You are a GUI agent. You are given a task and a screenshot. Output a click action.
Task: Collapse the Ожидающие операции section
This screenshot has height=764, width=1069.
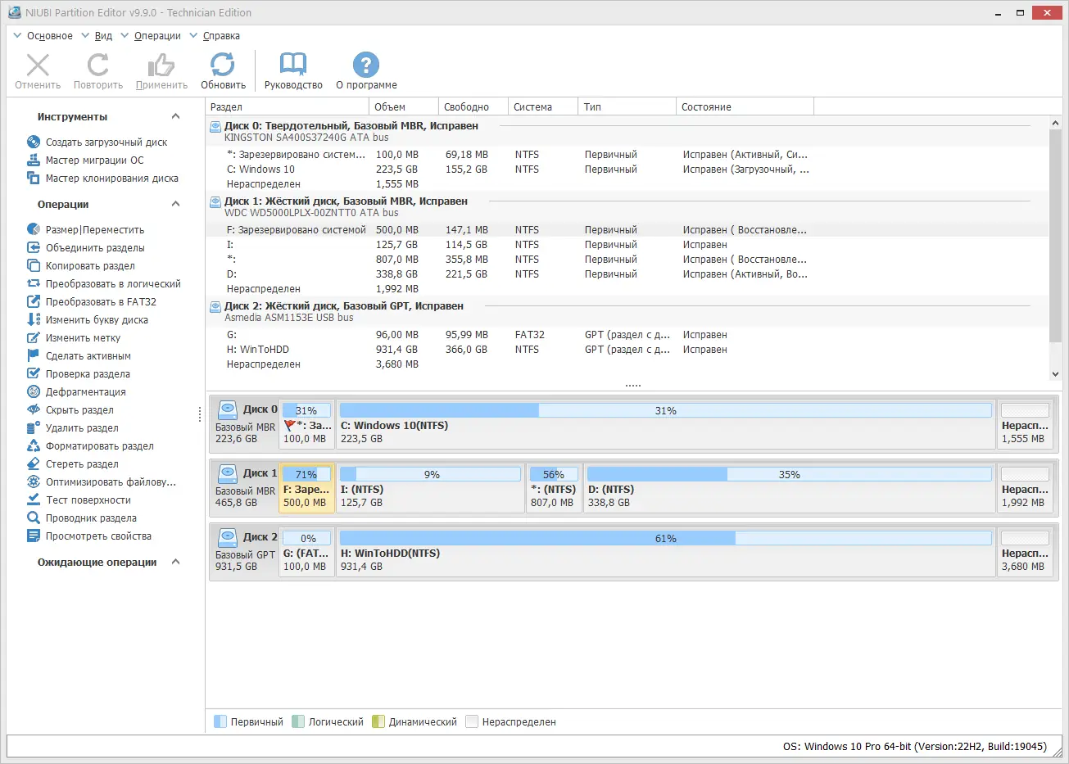tap(175, 563)
